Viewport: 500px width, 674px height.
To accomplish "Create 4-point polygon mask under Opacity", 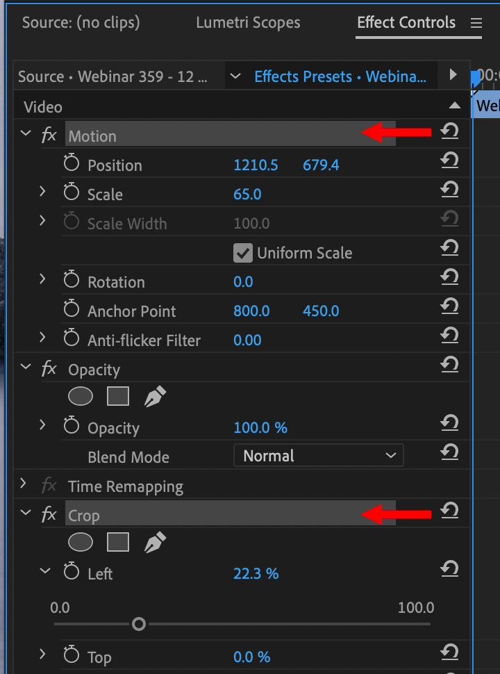I will (x=118, y=396).
